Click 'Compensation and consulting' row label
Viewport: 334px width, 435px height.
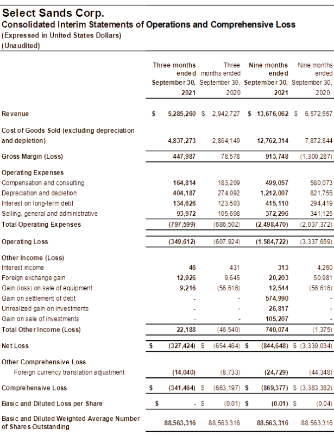point(43,183)
